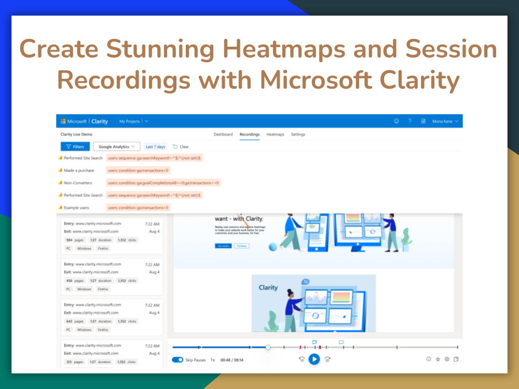Viewport: 519px width, 389px height.
Task: Open the Help question mark icon
Action: pyautogui.click(x=410, y=120)
